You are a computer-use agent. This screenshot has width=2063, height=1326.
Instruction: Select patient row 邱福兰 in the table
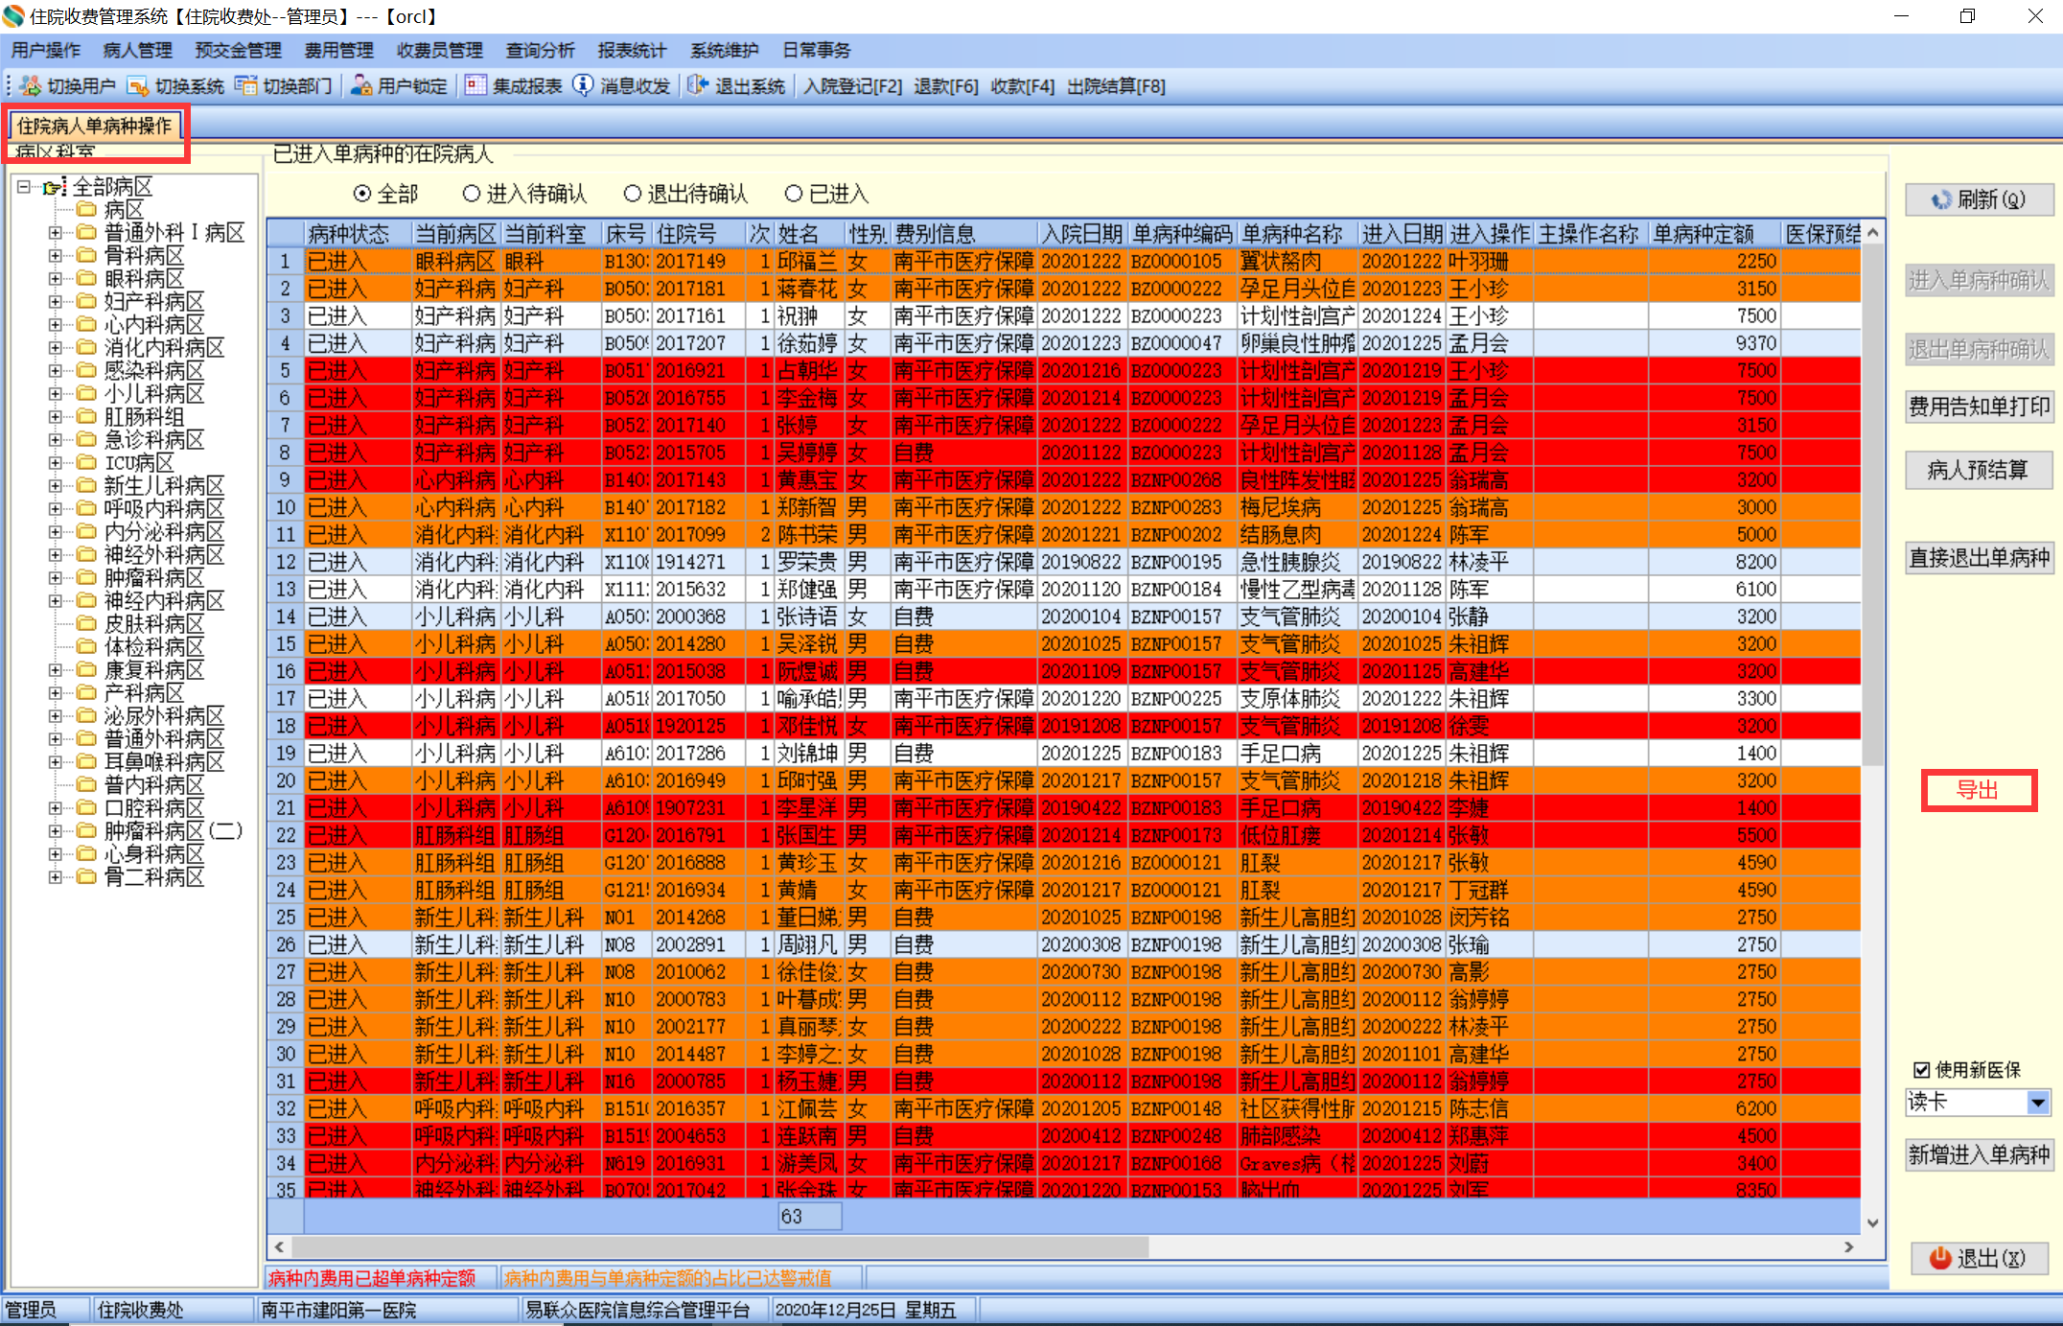tap(805, 261)
